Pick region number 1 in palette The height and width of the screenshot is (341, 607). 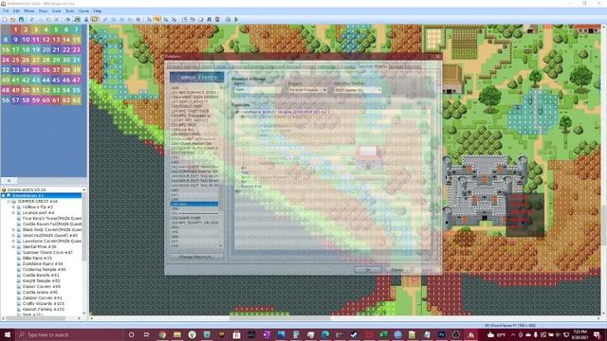click(x=15, y=29)
